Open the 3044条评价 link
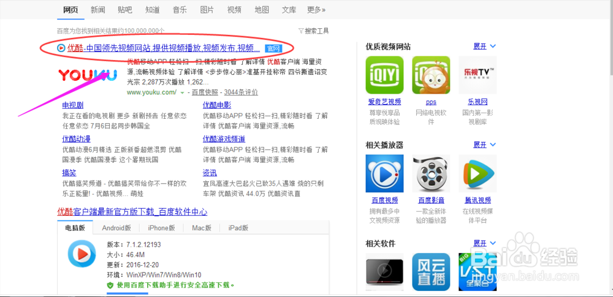 point(241,92)
